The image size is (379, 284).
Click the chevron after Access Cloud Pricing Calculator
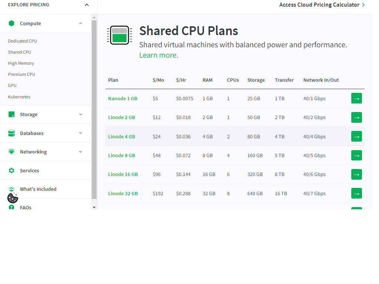(x=363, y=5)
